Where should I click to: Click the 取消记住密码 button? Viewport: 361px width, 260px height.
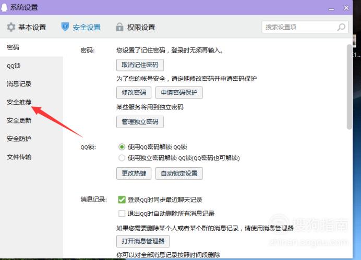point(140,65)
